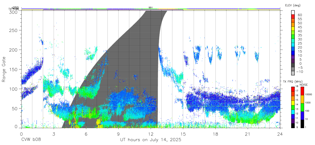Viewport: 315px width, 145px height.
Task: Click the '6' tick on UT hours axis
Action: pyautogui.click(x=86, y=134)
